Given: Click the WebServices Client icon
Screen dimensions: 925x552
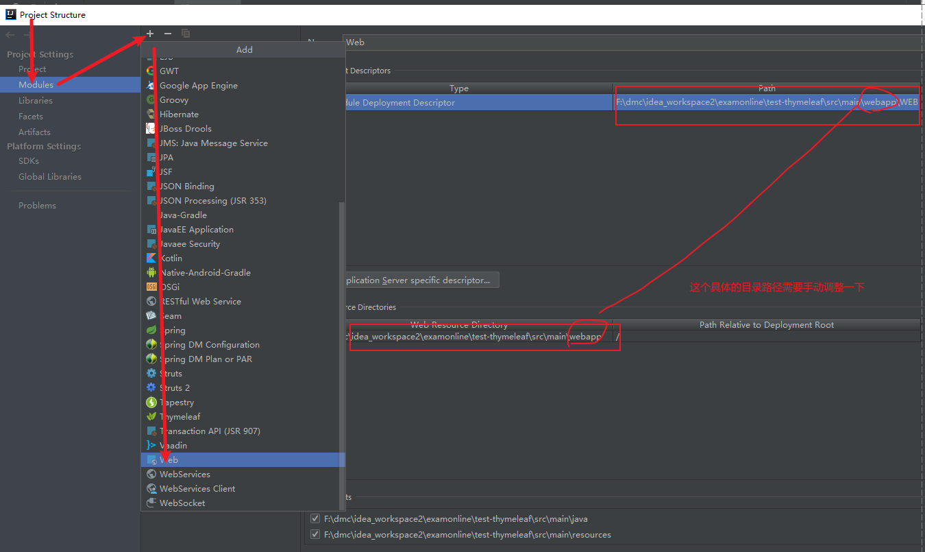Looking at the screenshot, I should (151, 488).
